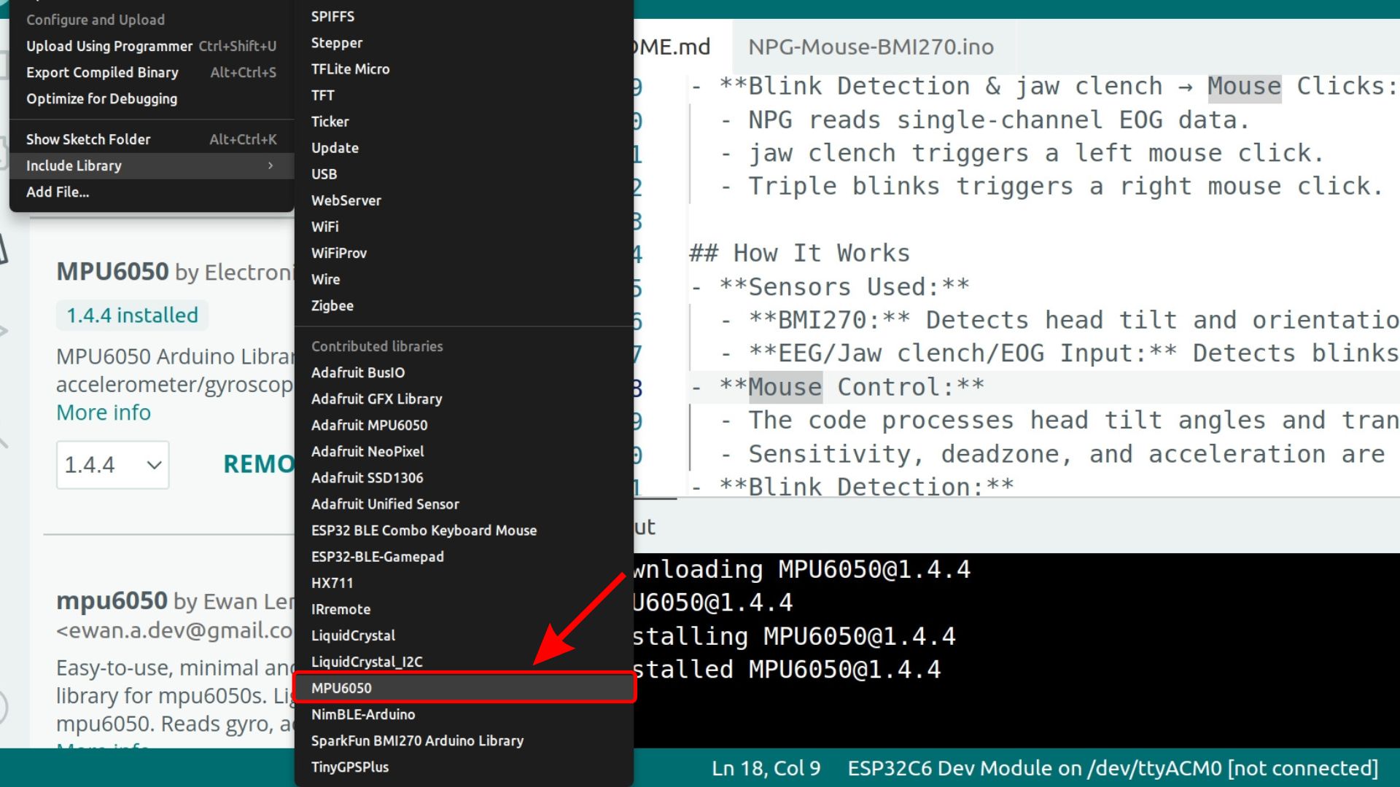Include the WebServer library
1400x787 pixels.
pyautogui.click(x=464, y=200)
